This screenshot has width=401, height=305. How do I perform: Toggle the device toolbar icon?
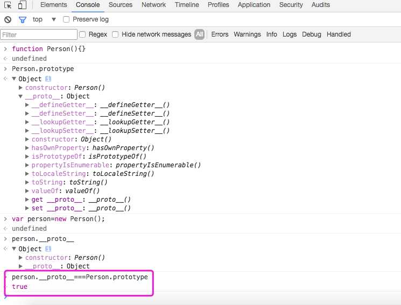[x=22, y=5]
